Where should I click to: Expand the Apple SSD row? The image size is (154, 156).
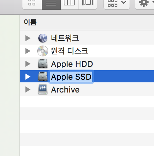pyautogui.click(x=28, y=77)
